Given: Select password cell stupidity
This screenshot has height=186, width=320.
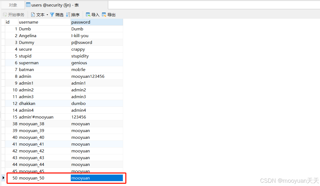Looking at the screenshot, I should pos(97,56).
